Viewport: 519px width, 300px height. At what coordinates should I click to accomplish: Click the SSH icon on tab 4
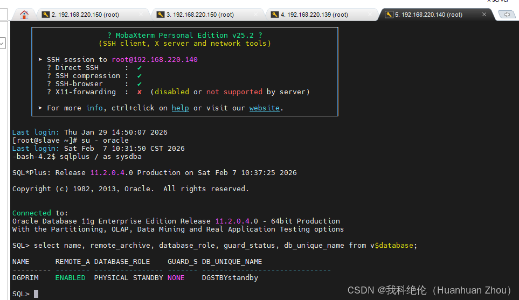[x=275, y=15]
